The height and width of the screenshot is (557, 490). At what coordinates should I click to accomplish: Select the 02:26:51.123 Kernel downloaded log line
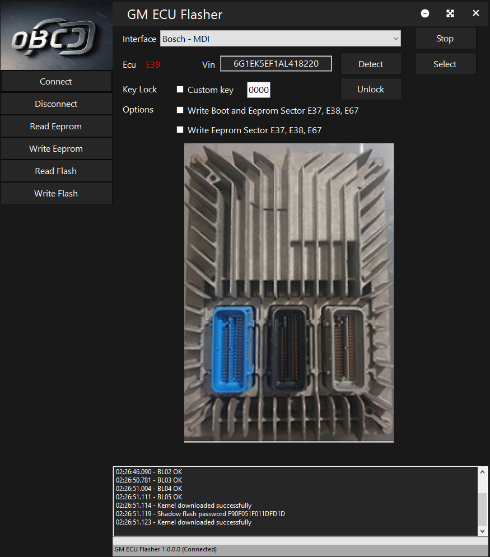pos(184,522)
